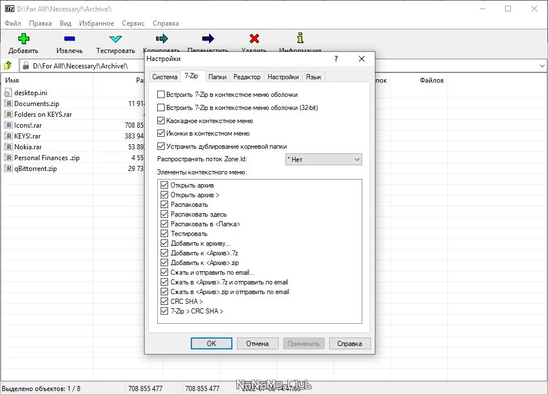Uncheck Иконки в контекстном меню
The image size is (548, 395).
point(161,133)
